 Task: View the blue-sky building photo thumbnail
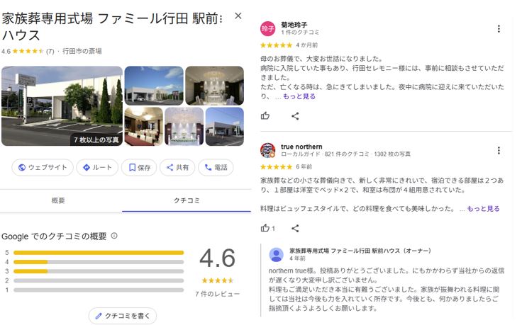(154, 86)
